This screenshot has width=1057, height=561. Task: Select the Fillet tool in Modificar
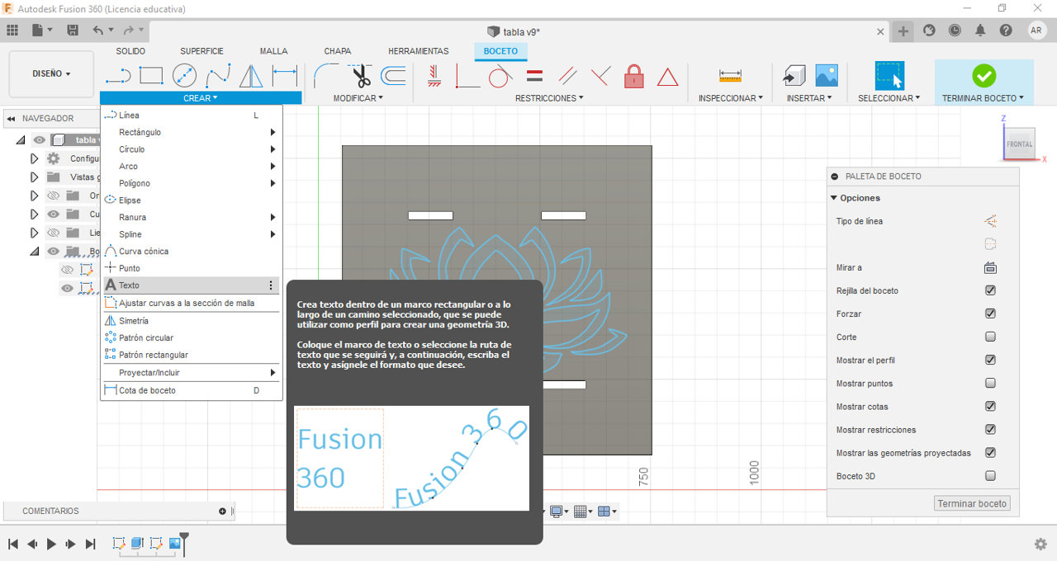click(326, 76)
